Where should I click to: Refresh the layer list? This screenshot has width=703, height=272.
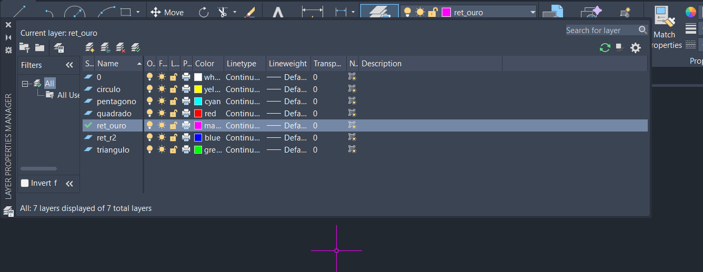coord(605,48)
